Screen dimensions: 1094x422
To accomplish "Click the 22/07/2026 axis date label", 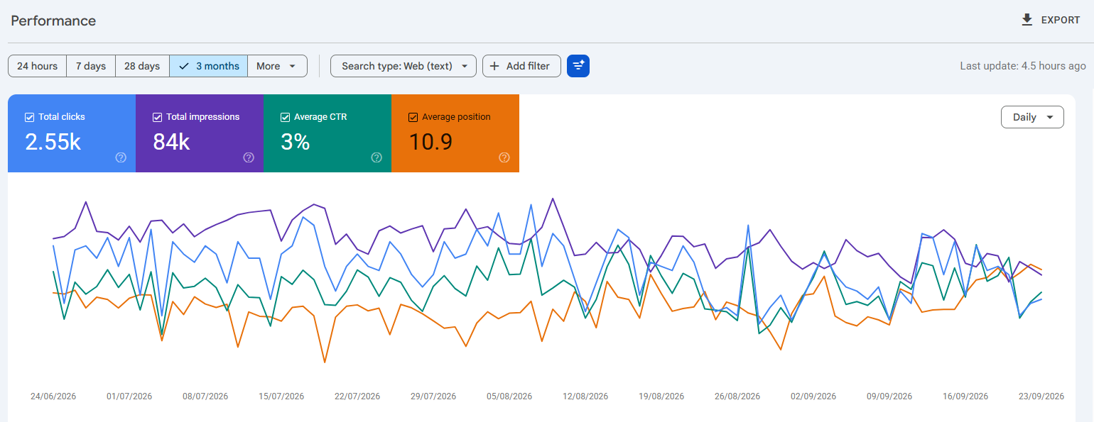I will click(x=357, y=396).
